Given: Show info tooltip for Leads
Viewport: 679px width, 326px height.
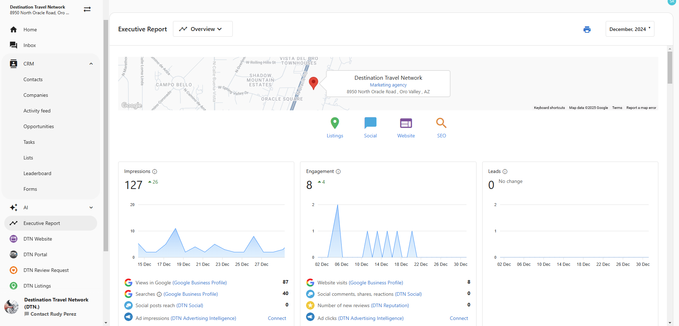Looking at the screenshot, I should (505, 172).
